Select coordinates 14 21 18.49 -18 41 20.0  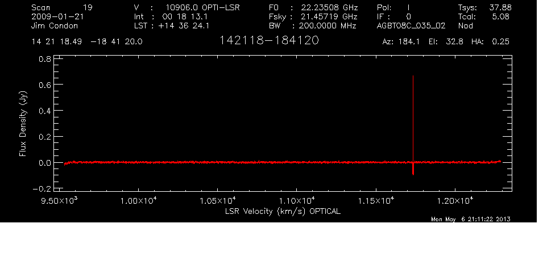tap(87, 42)
